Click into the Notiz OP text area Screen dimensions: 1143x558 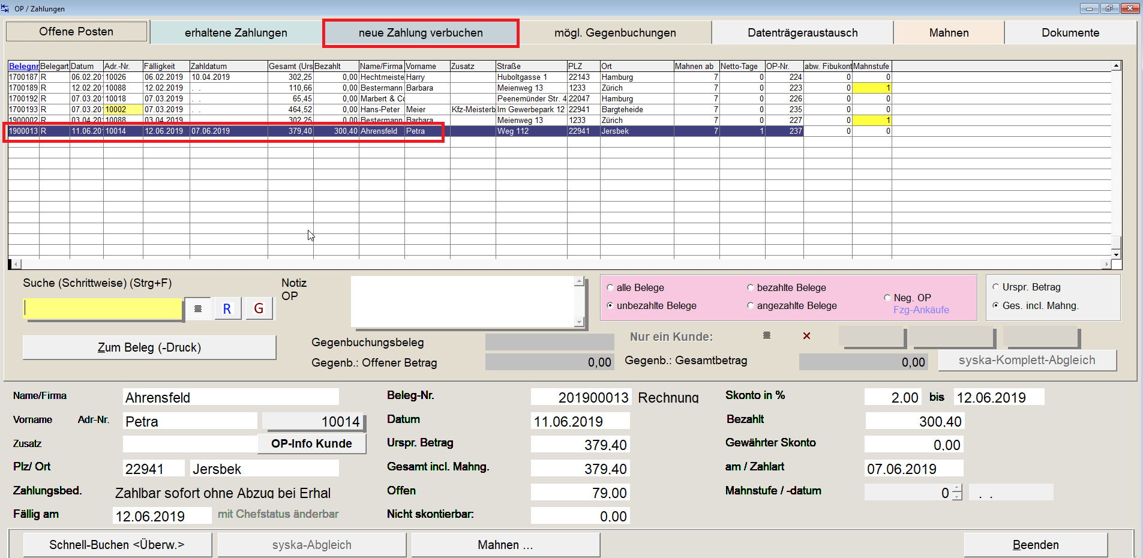coord(463,302)
